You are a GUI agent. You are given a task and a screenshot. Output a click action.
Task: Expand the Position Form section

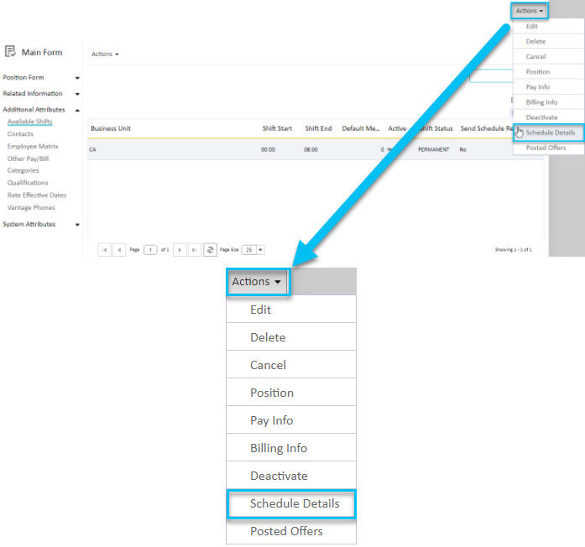tap(77, 78)
